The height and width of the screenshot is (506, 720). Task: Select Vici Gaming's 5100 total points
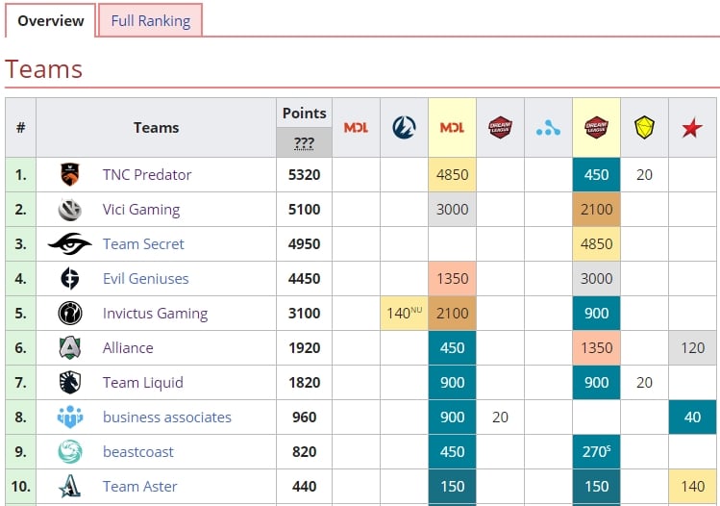coord(304,210)
